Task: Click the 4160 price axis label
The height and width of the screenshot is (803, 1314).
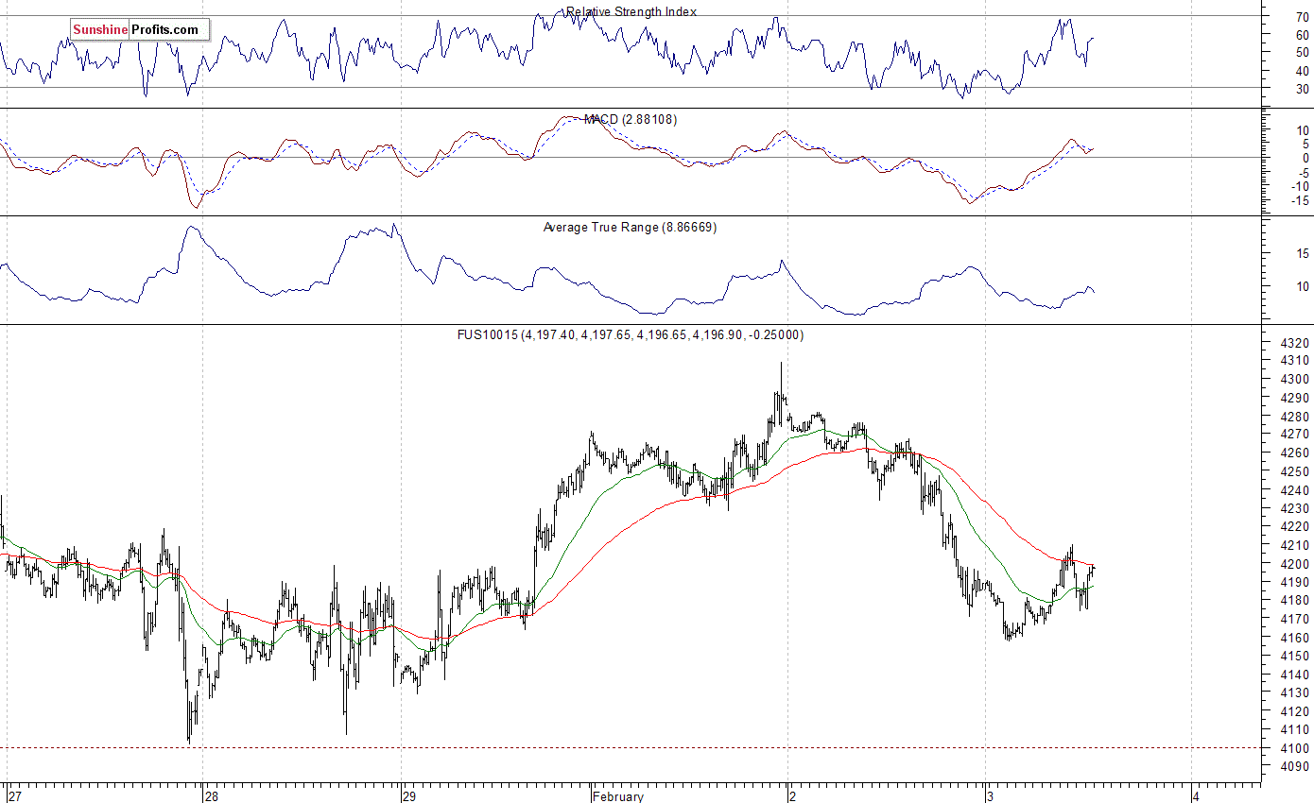Action: pos(1296,638)
